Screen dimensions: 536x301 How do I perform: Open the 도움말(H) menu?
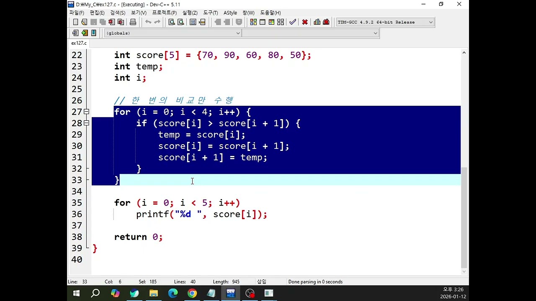click(x=271, y=13)
